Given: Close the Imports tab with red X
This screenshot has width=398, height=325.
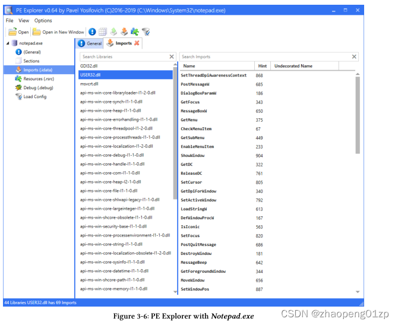Looking at the screenshot, I should point(137,43).
